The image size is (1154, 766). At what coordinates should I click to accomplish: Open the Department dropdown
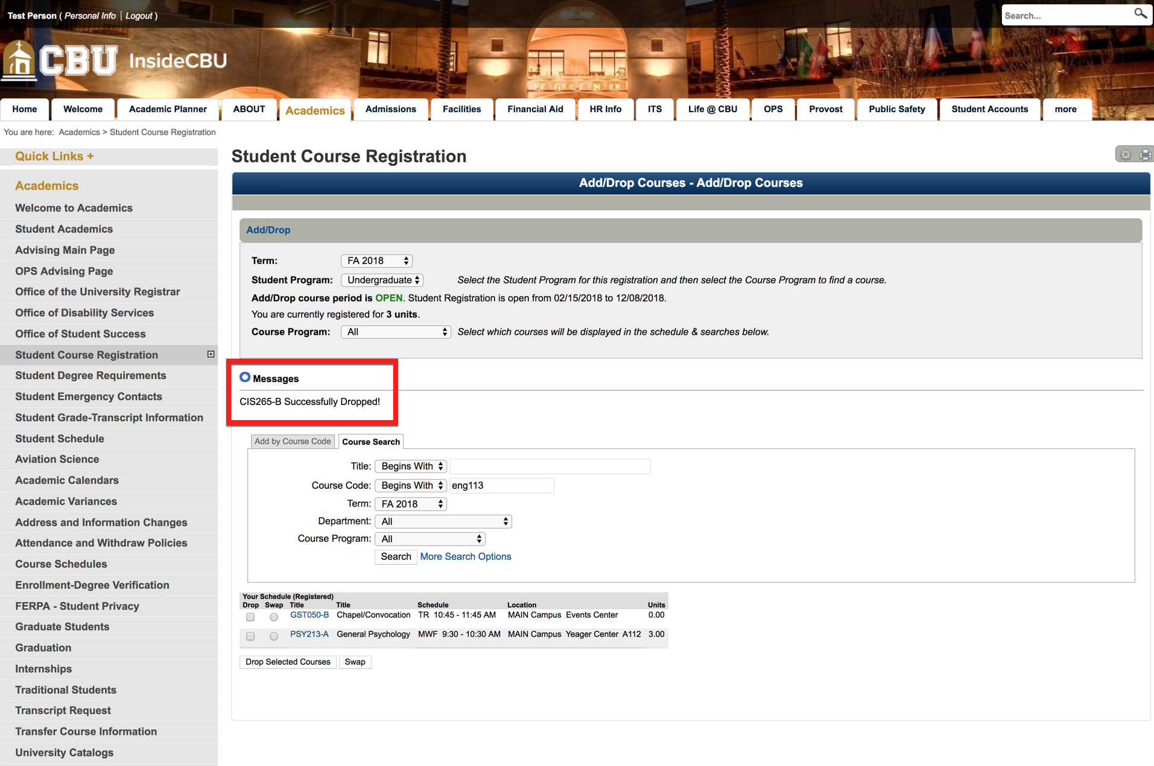(443, 521)
